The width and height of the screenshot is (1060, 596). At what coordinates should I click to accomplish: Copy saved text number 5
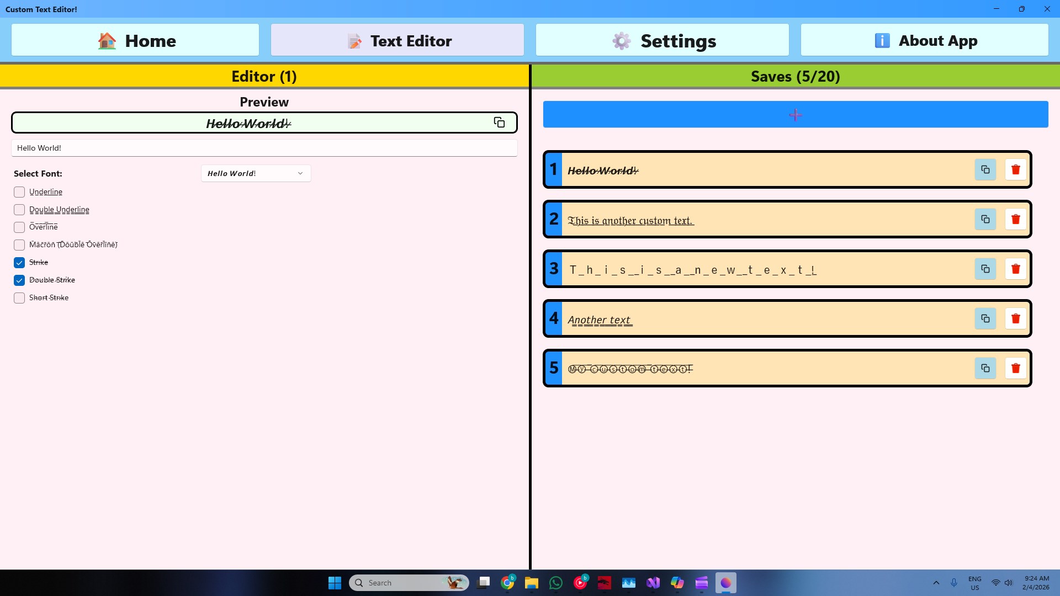pyautogui.click(x=985, y=368)
